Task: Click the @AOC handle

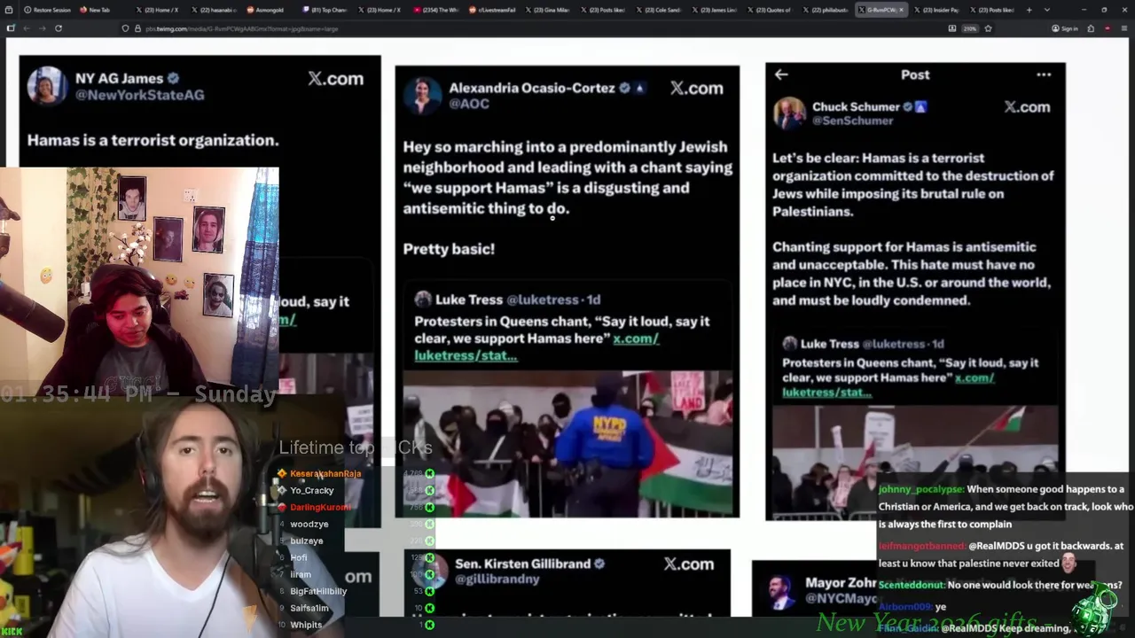Action: click(469, 104)
